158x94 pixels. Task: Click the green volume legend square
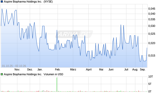pyautogui.click(x=2, y=74)
